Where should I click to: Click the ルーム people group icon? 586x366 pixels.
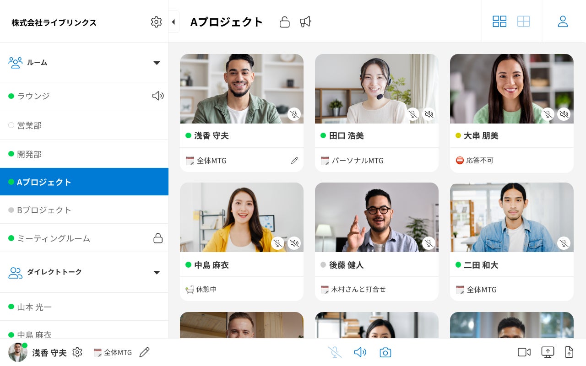(16, 63)
